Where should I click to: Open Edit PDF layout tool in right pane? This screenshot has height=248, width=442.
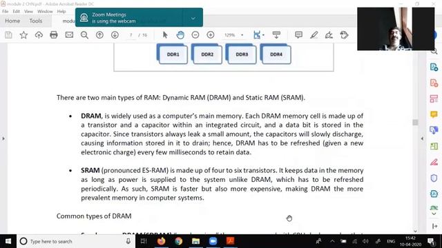tap(434, 99)
